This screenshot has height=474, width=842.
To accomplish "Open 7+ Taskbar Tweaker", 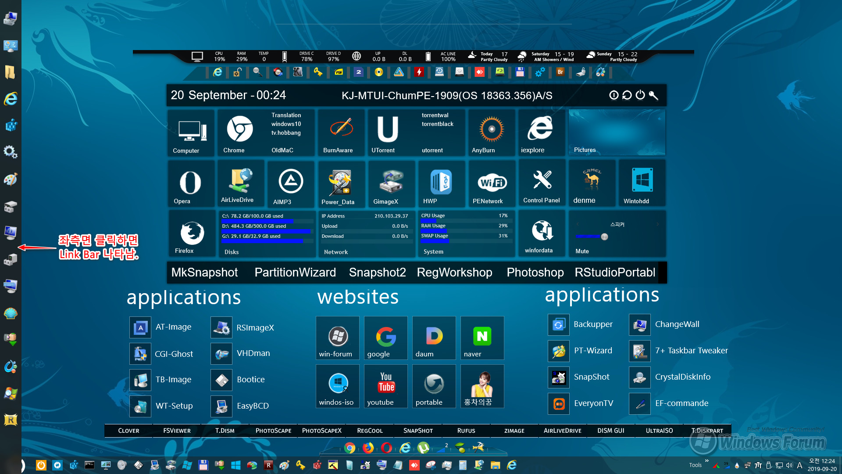I will click(678, 351).
